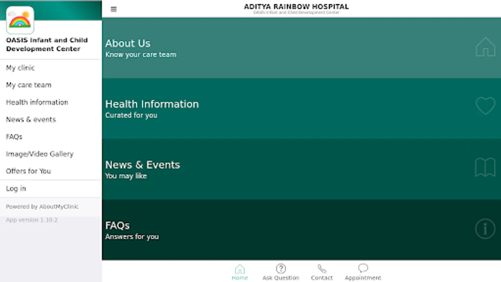The image size is (501, 282).
Task: Click Powered by AboutMyClinic link
Action: coord(42,206)
